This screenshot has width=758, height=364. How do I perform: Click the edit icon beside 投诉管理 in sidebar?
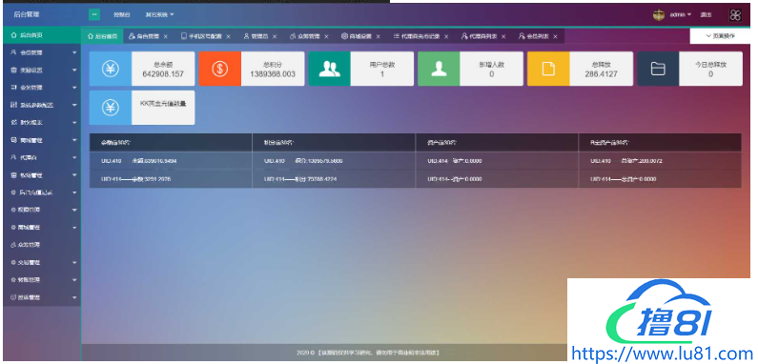pyautogui.click(x=13, y=297)
